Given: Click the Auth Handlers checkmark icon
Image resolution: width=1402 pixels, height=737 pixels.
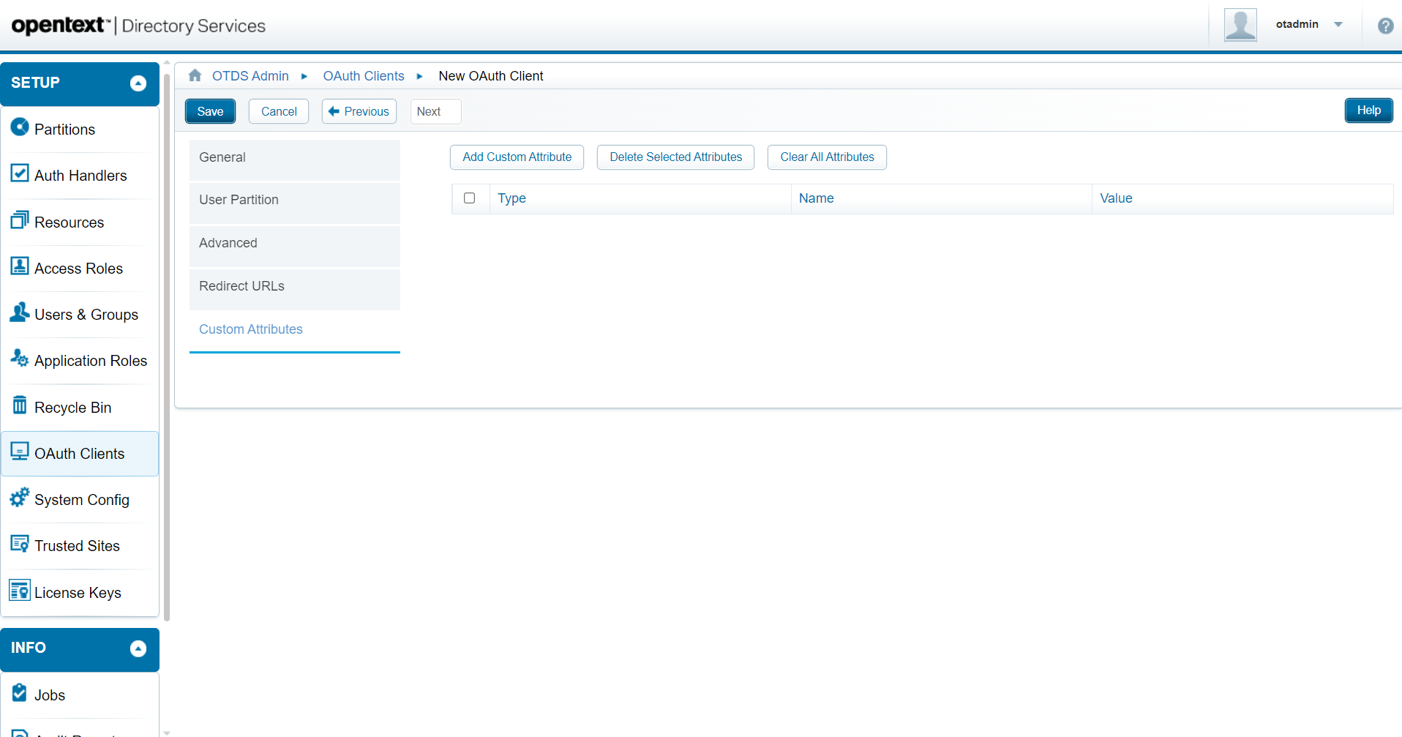Looking at the screenshot, I should tap(20, 173).
